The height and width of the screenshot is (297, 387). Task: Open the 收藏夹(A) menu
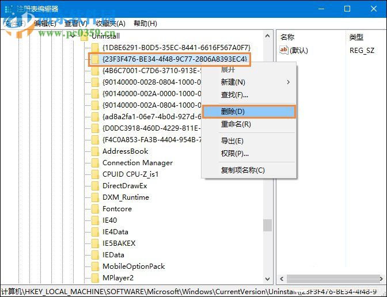coord(111,24)
